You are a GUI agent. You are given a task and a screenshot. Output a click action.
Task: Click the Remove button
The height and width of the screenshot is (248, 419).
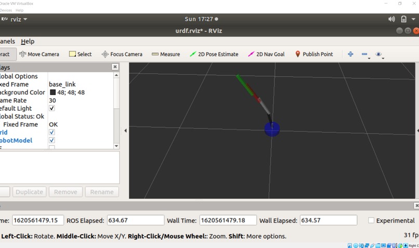(66, 192)
